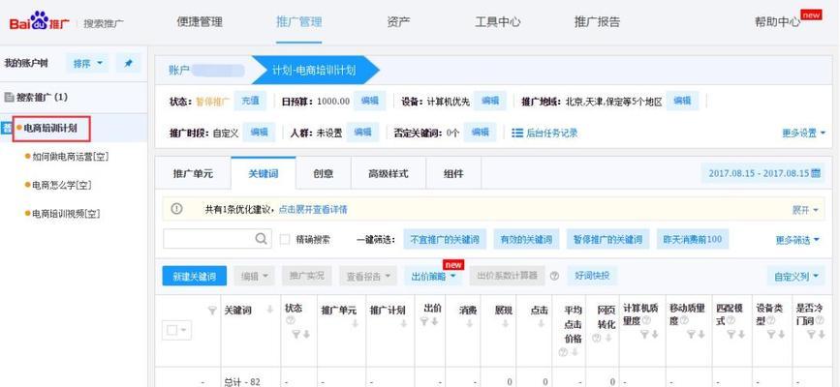
Task: Click filter funnel under 匹配模式
Action: pos(731,334)
